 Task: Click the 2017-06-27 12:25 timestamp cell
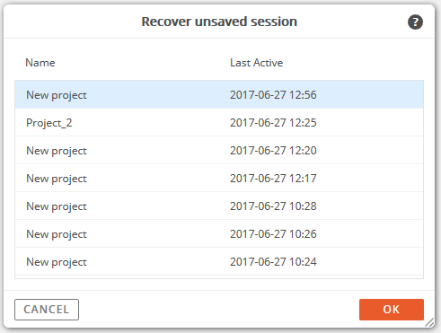273,123
